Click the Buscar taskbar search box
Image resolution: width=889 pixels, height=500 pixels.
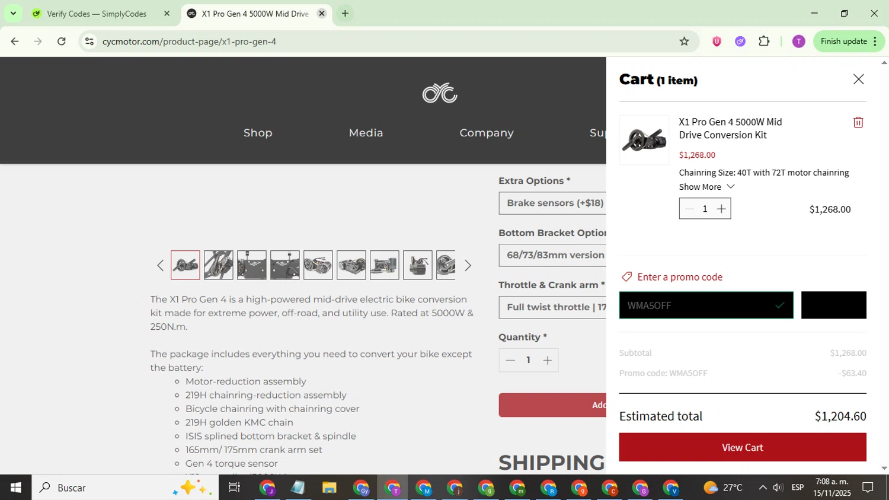tap(125, 488)
